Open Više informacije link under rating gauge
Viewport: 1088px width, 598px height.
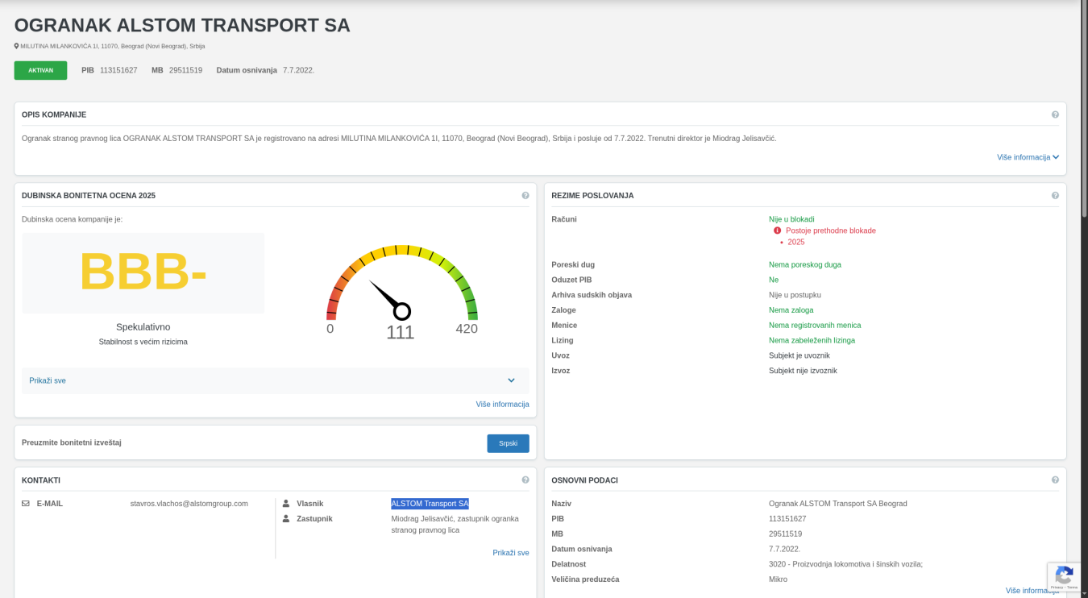502,405
